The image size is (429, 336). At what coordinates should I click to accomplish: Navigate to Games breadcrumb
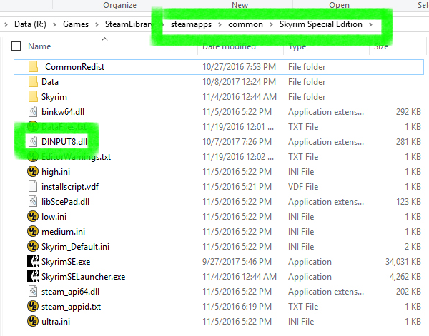[76, 24]
